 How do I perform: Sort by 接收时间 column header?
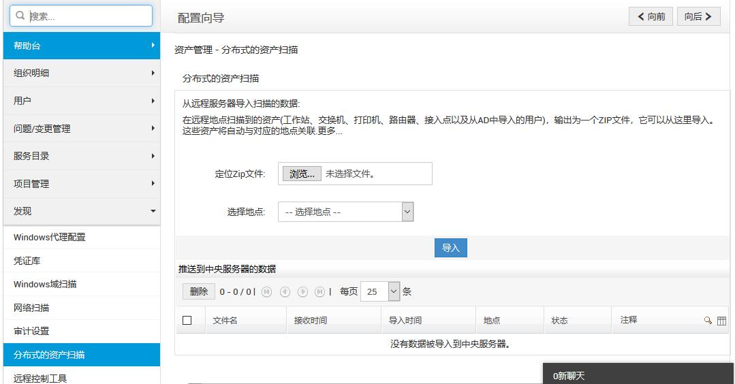click(x=311, y=320)
